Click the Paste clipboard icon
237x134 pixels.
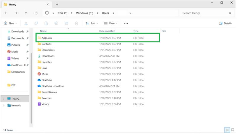46,23
